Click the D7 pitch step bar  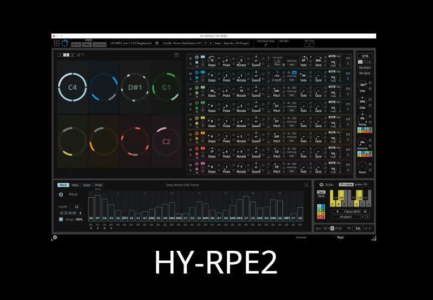pyautogui.click(x=98, y=208)
